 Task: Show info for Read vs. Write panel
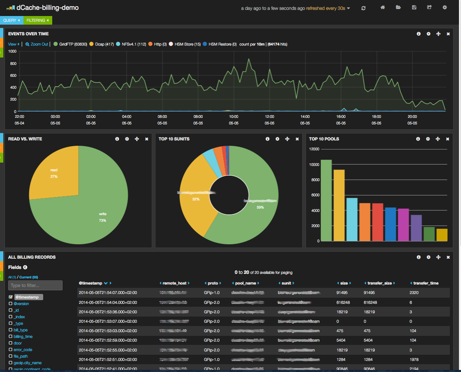tap(117, 139)
